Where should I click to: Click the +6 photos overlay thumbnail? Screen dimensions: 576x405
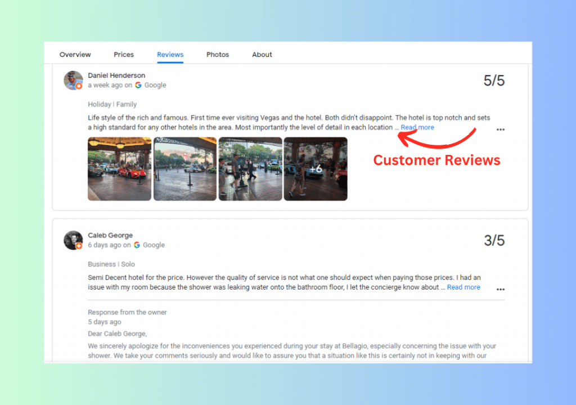316,169
